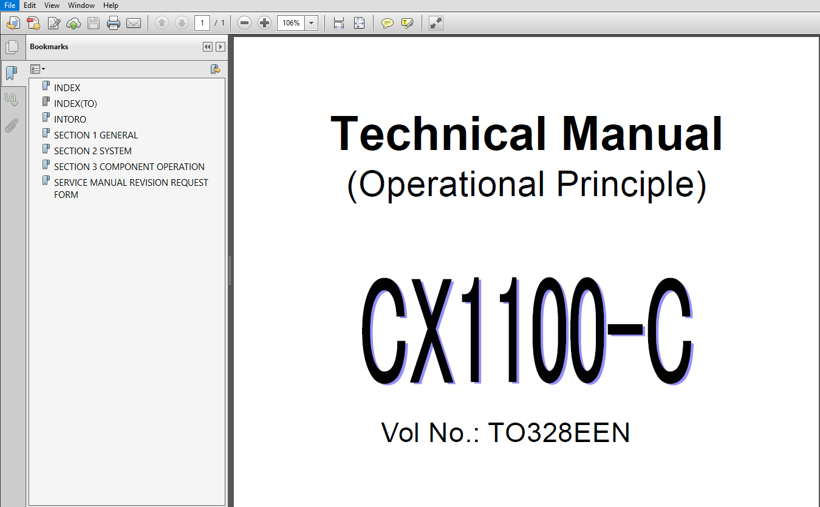Open the INDEX bookmark
The height and width of the screenshot is (507, 820).
coord(67,88)
